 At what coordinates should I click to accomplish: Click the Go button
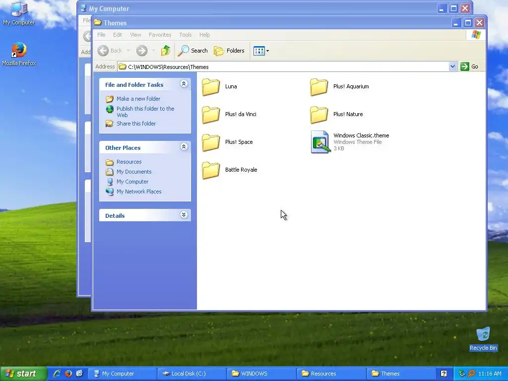(x=470, y=66)
